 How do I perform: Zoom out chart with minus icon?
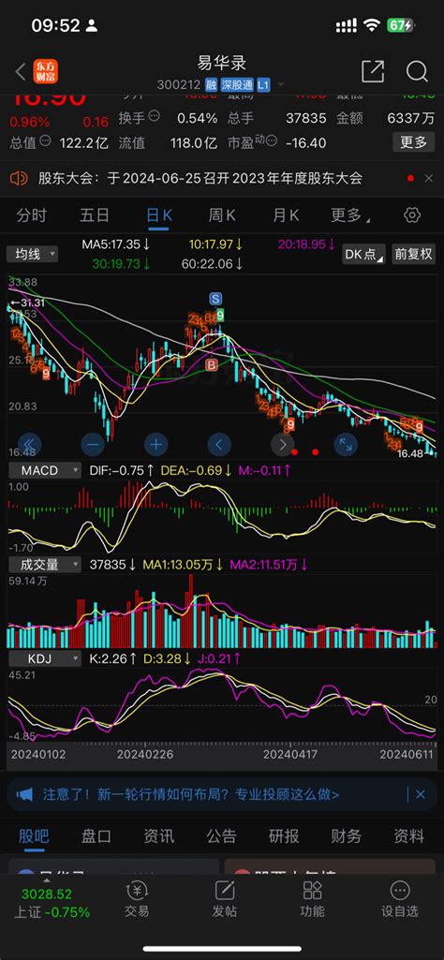(93, 444)
